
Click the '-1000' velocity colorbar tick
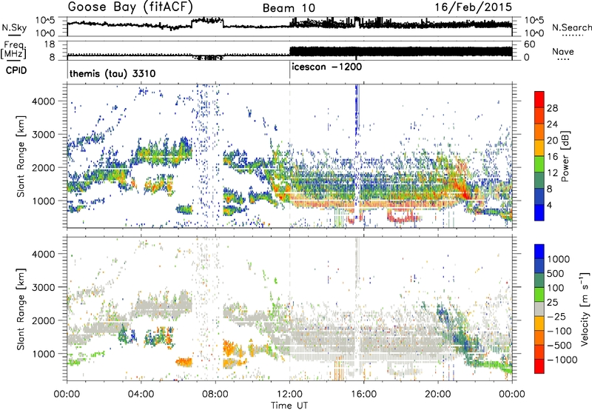pyautogui.click(x=562, y=360)
